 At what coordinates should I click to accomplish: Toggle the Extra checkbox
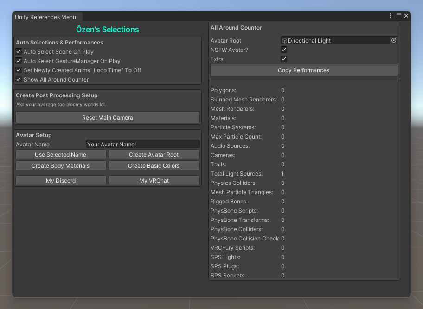tap(284, 59)
